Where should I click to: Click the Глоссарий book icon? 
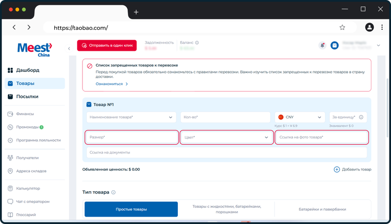point(10,215)
